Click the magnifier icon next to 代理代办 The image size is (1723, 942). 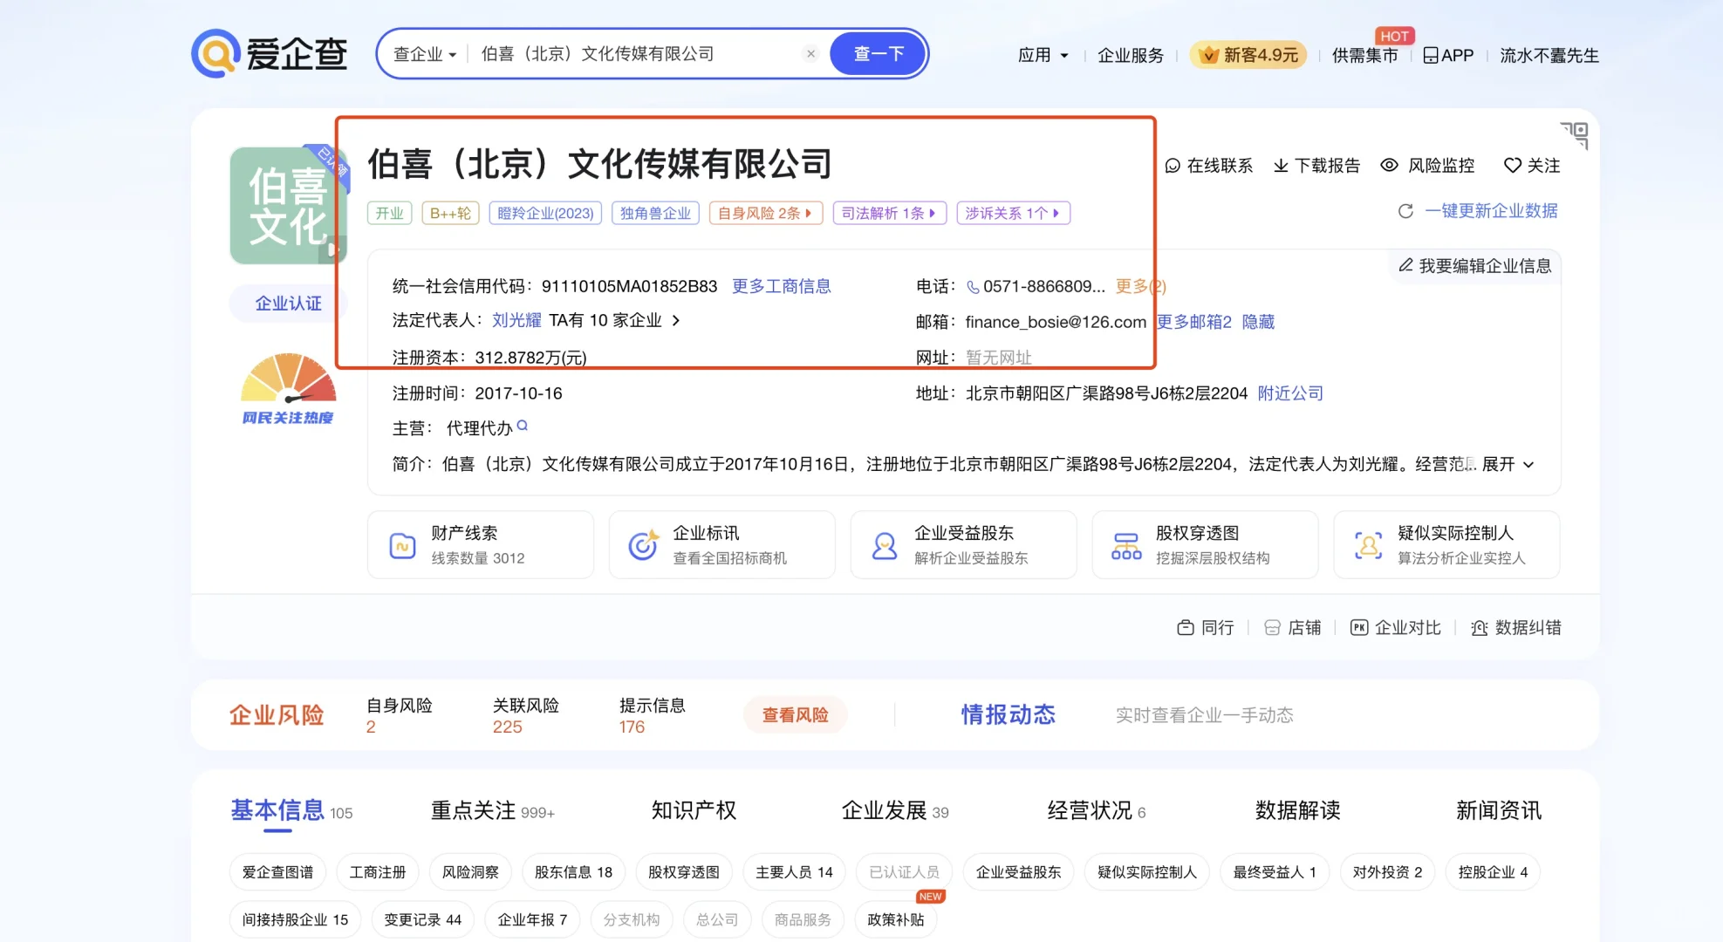(x=523, y=426)
